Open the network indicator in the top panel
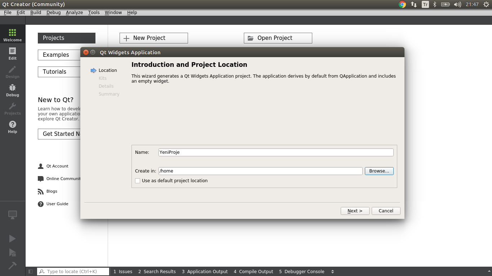 pos(414,4)
